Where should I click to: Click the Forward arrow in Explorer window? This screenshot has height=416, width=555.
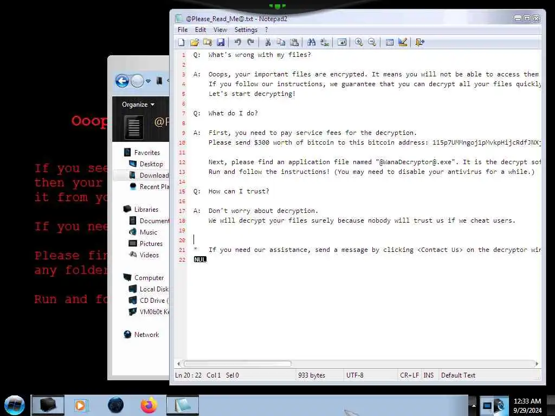tap(137, 81)
